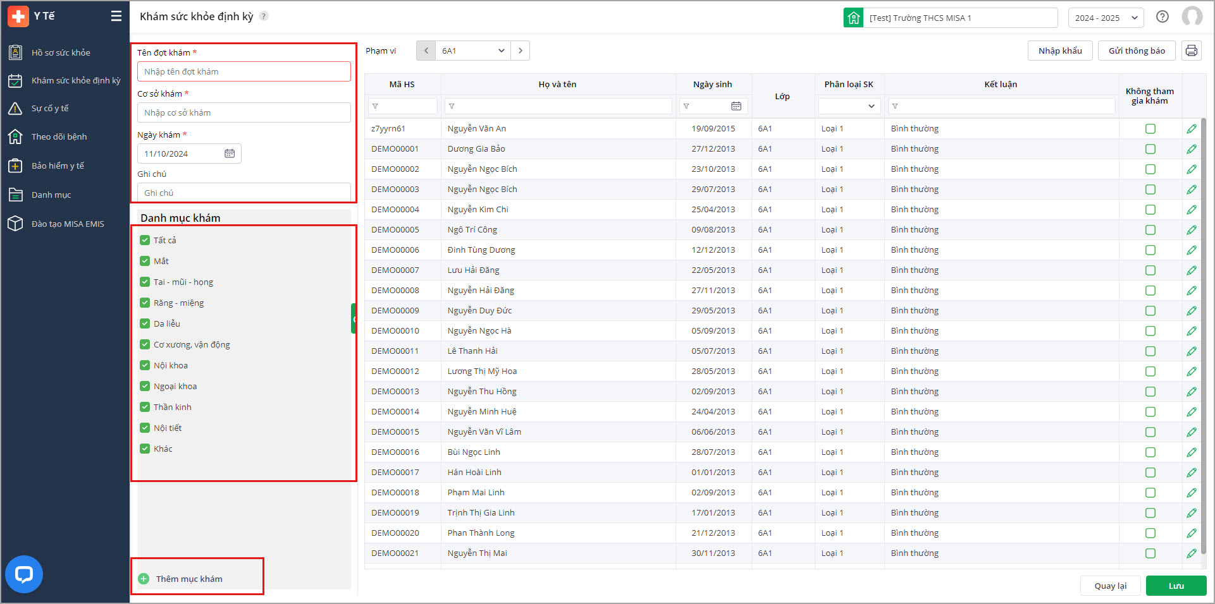Uncheck the Da liễu category

coord(145,323)
